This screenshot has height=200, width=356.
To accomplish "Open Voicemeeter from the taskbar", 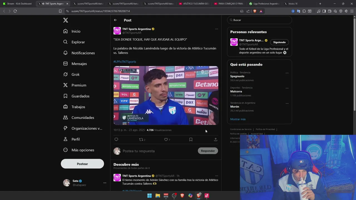I will (x=166, y=196).
